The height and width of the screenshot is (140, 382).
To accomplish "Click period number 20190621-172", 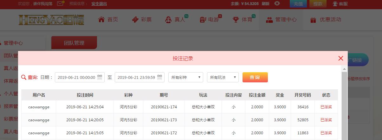I will [164, 133].
